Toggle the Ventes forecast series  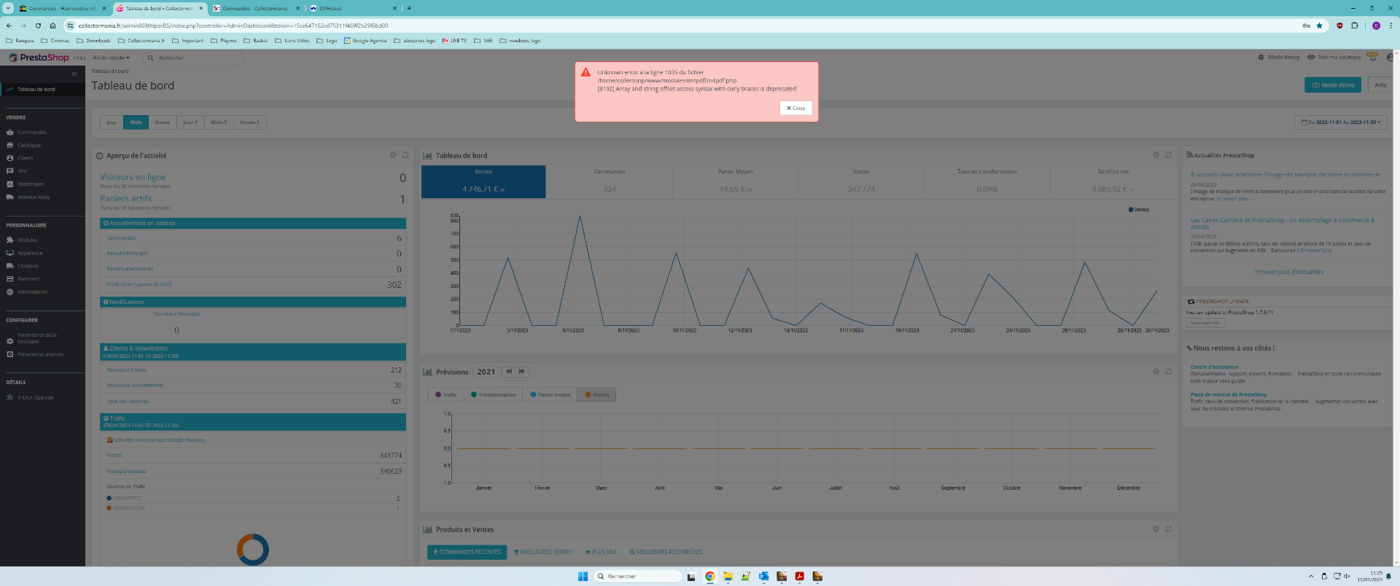coord(596,394)
